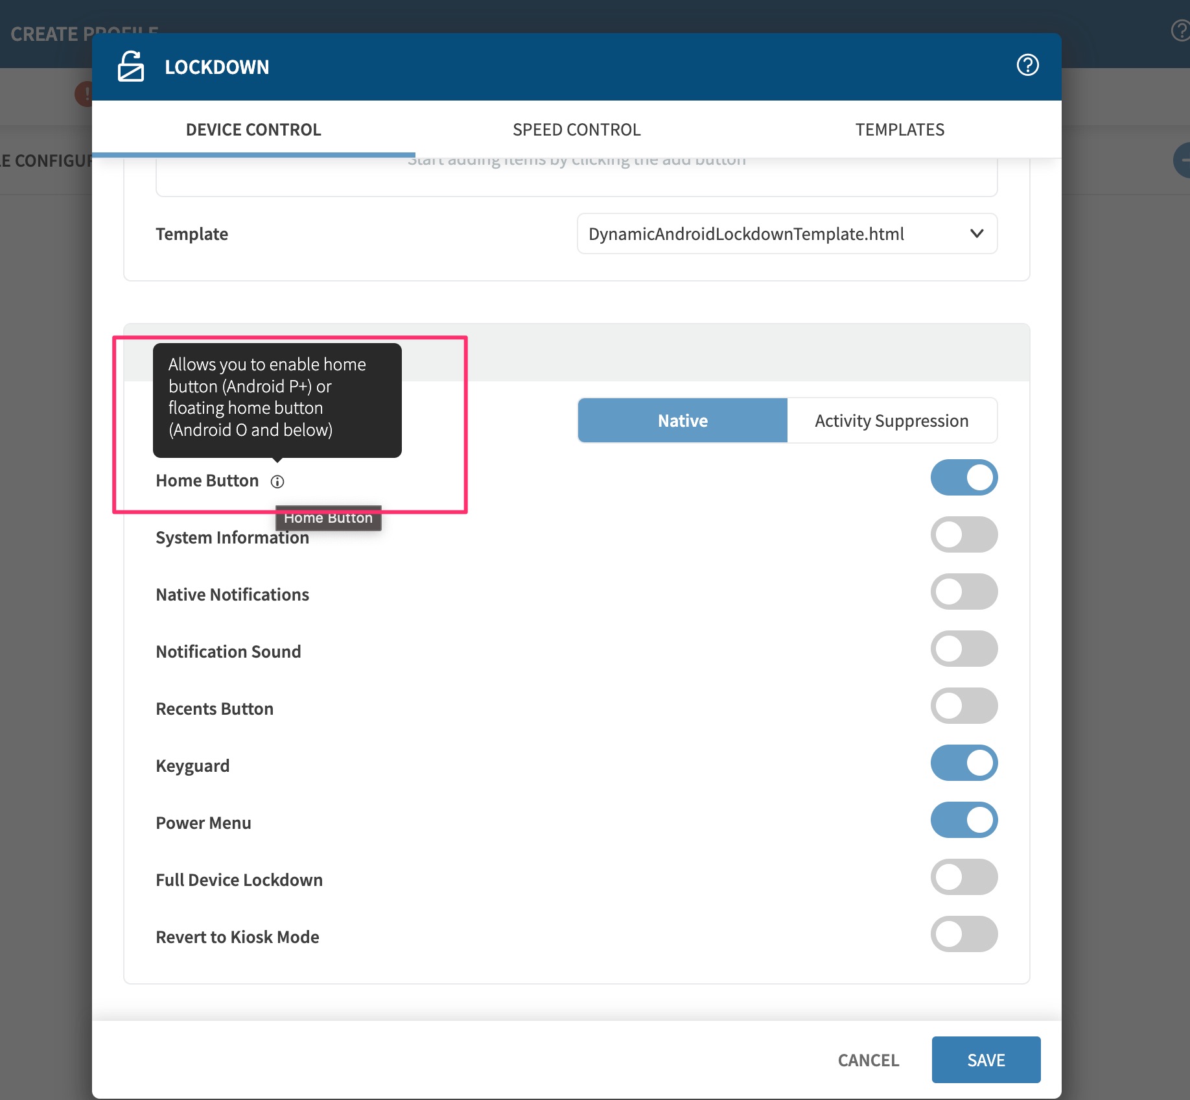Enable the System Information toggle
This screenshot has width=1190, height=1100.
click(x=963, y=535)
